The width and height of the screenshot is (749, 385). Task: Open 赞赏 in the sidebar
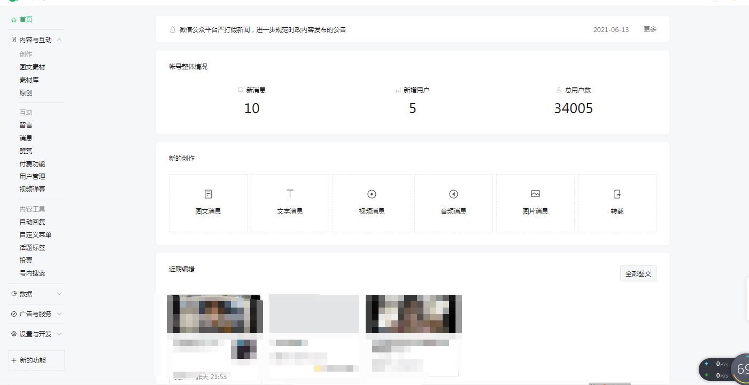click(x=26, y=151)
